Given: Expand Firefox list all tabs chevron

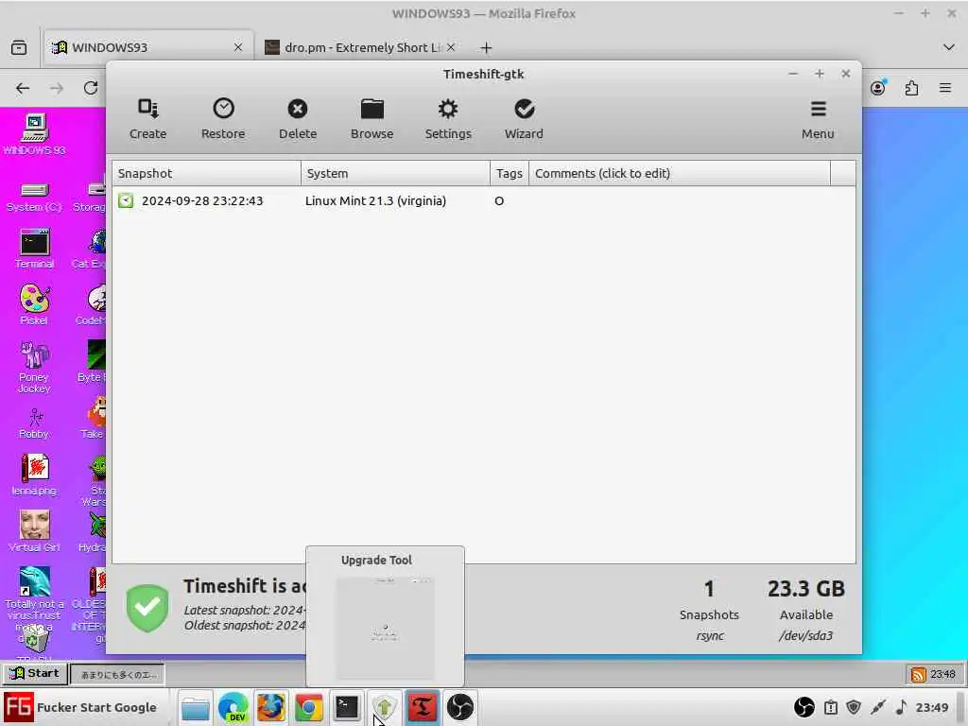Looking at the screenshot, I should (948, 47).
